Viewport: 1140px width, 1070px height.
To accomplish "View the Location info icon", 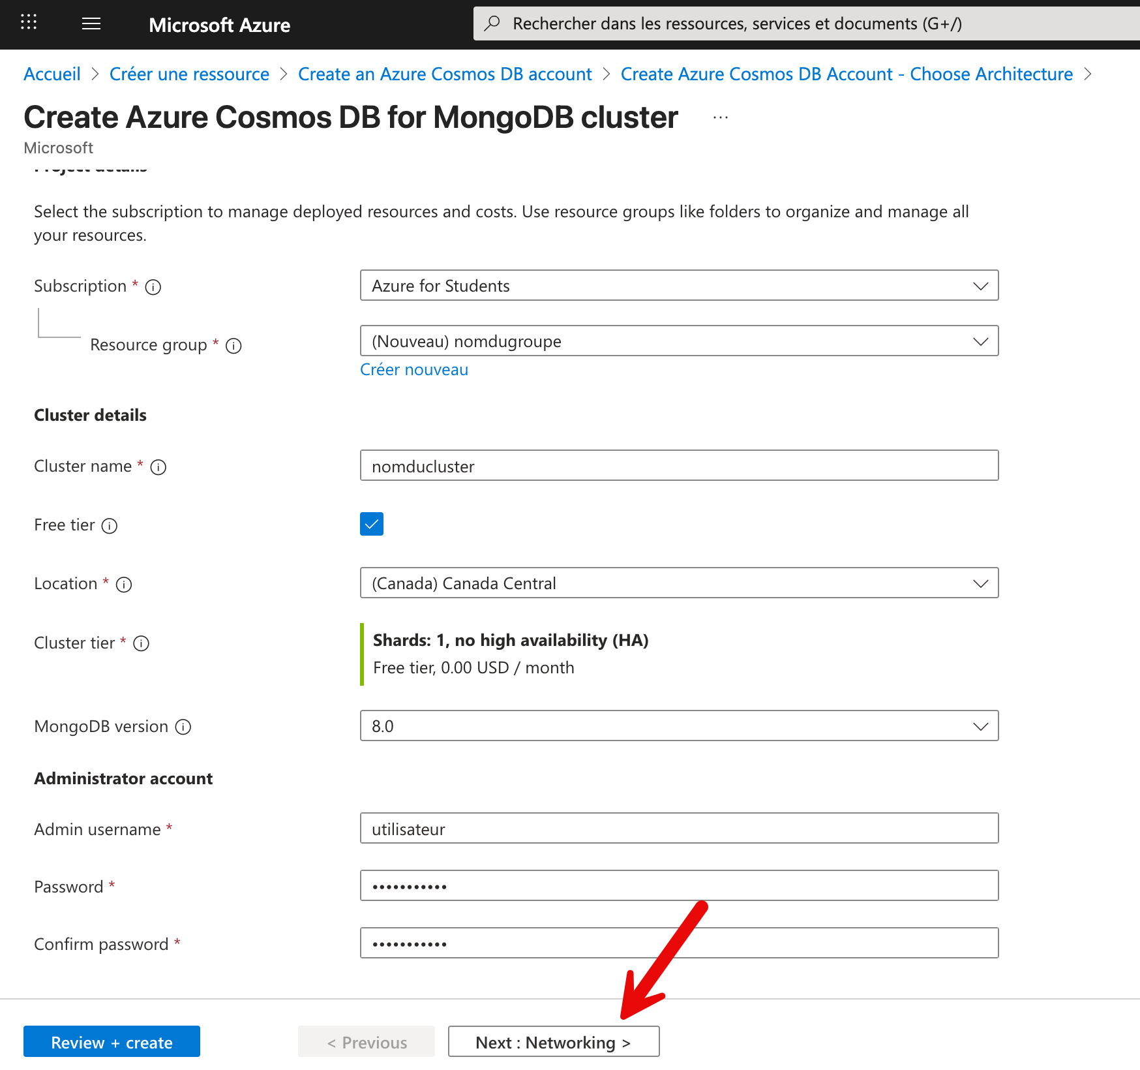I will [124, 585].
